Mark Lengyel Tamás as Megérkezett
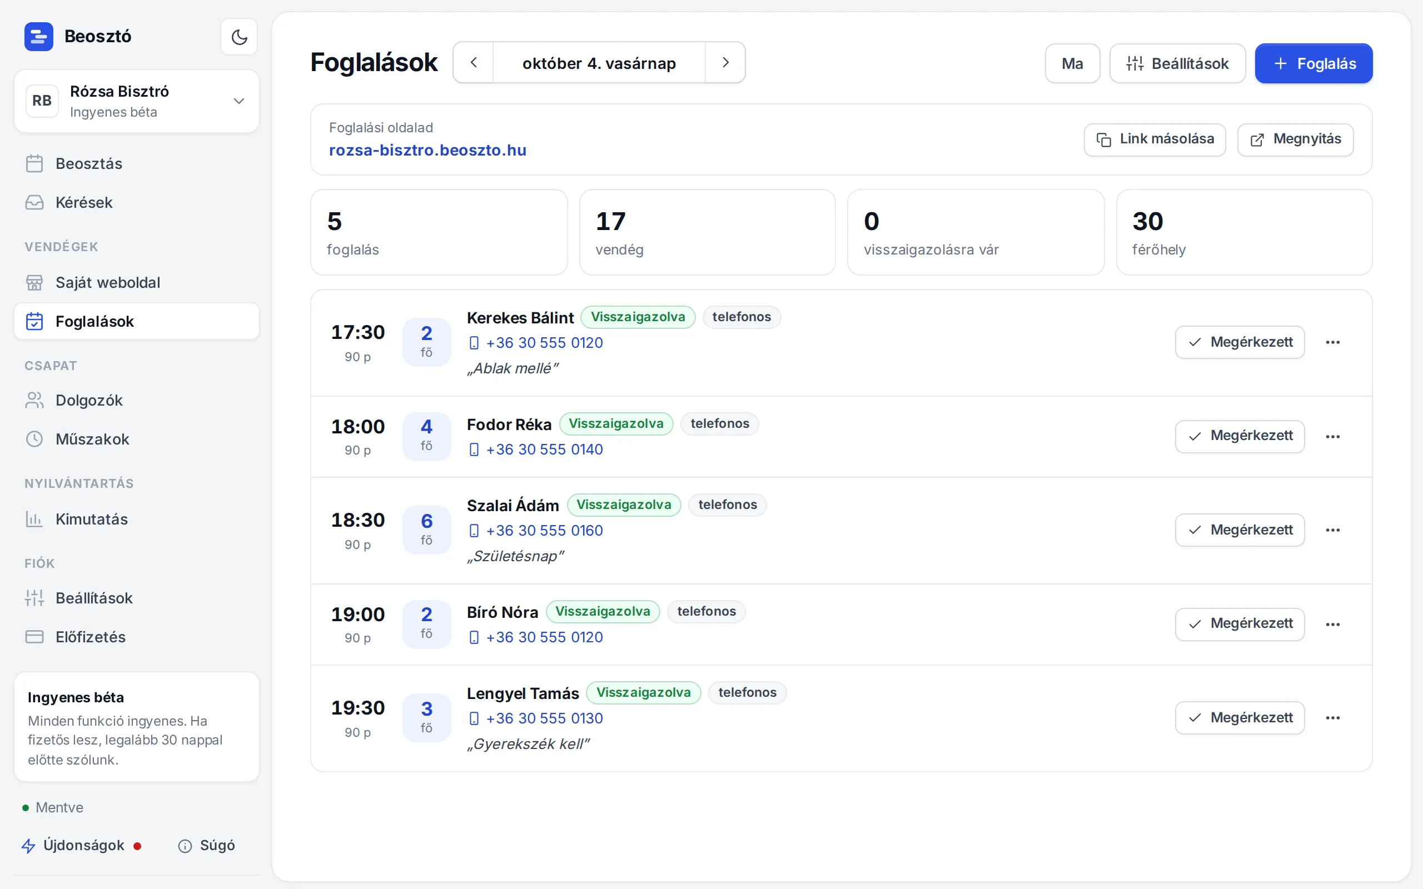 tap(1240, 717)
